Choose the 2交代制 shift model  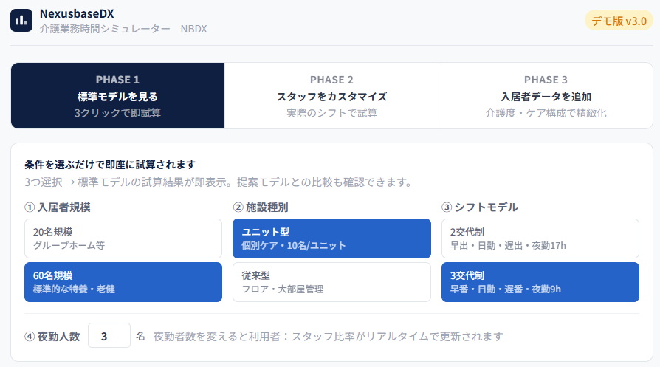tap(540, 238)
